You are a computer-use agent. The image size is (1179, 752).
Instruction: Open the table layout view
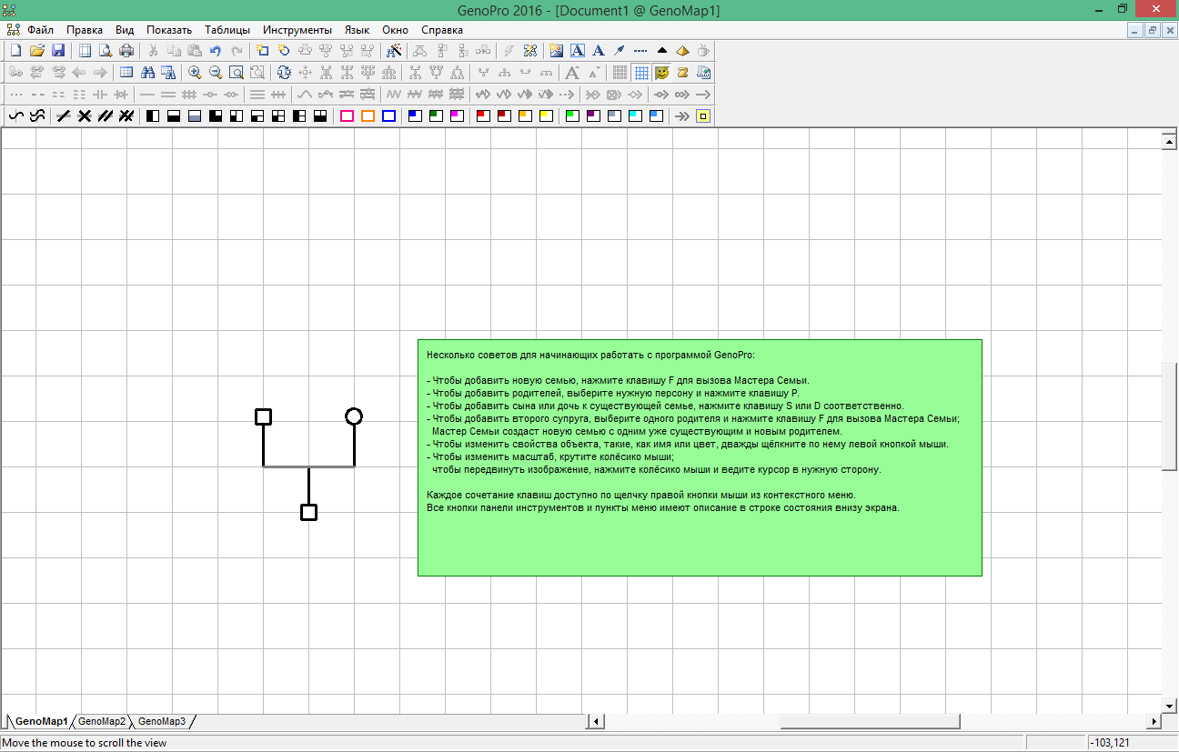(126, 73)
